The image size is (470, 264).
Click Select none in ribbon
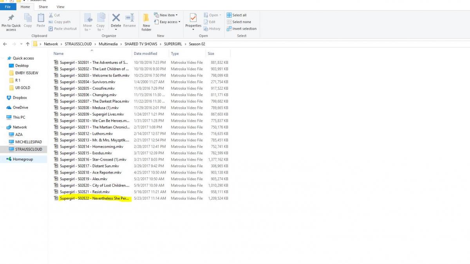239,22
